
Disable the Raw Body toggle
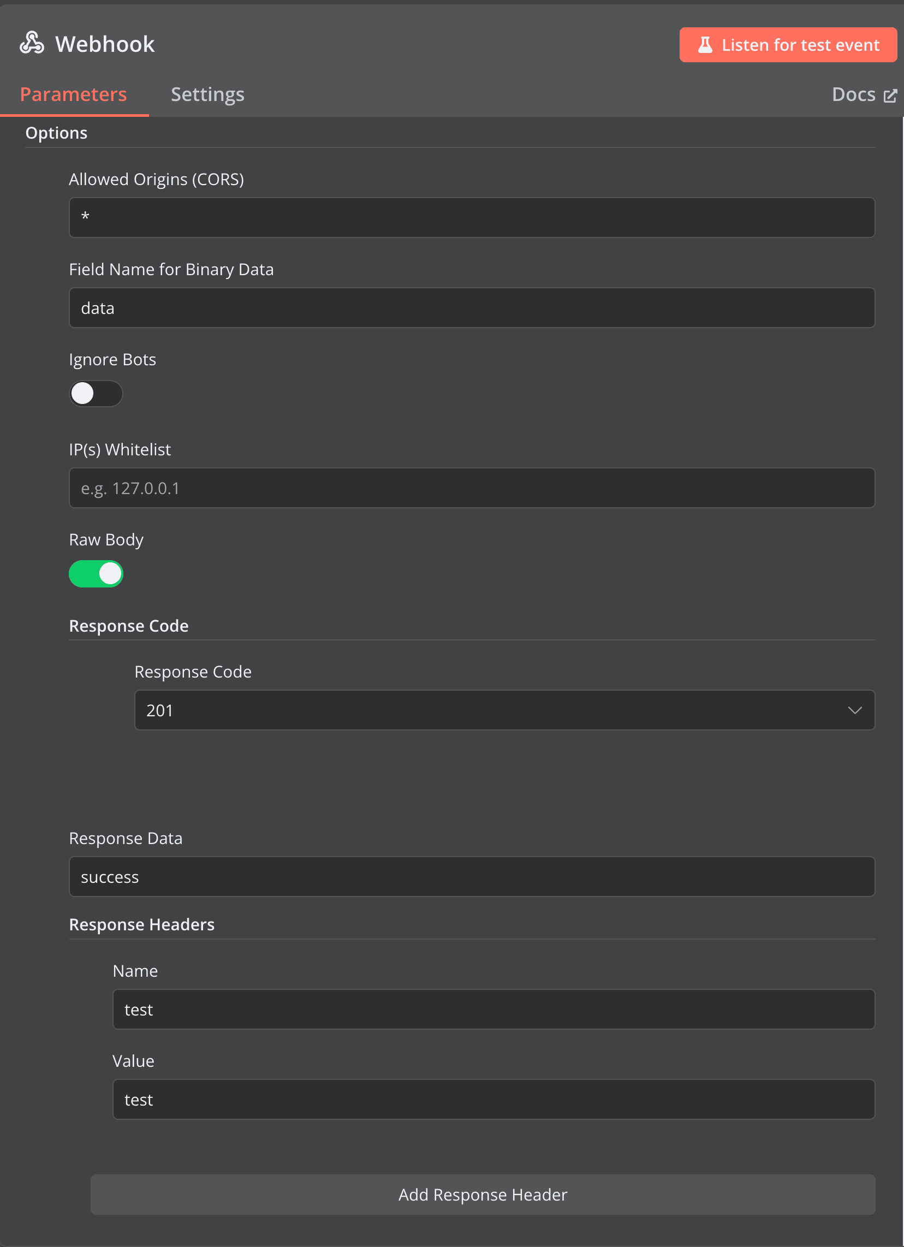96,573
